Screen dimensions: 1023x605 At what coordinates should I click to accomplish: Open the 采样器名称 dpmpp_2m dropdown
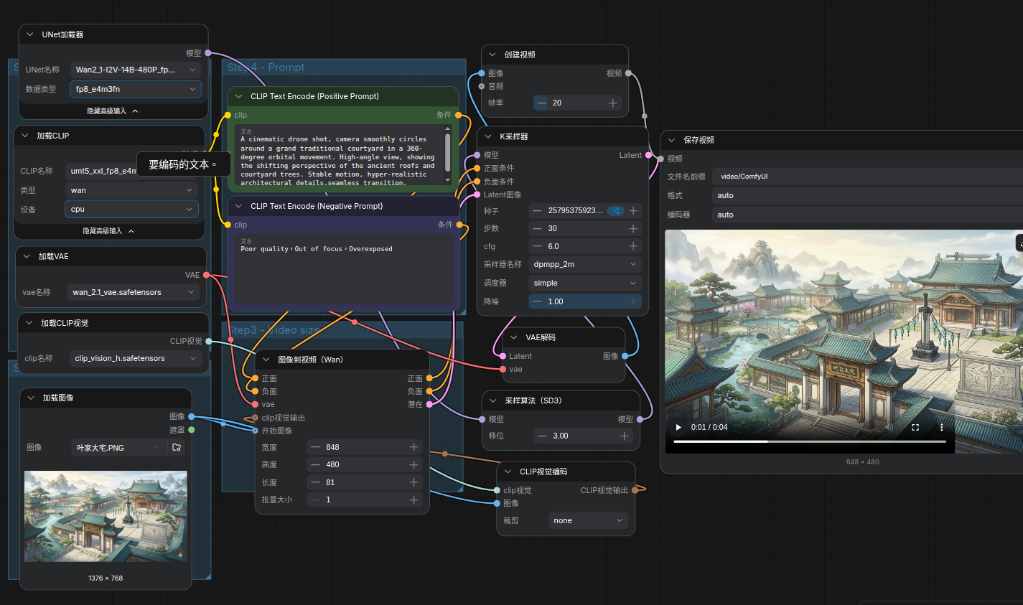584,264
